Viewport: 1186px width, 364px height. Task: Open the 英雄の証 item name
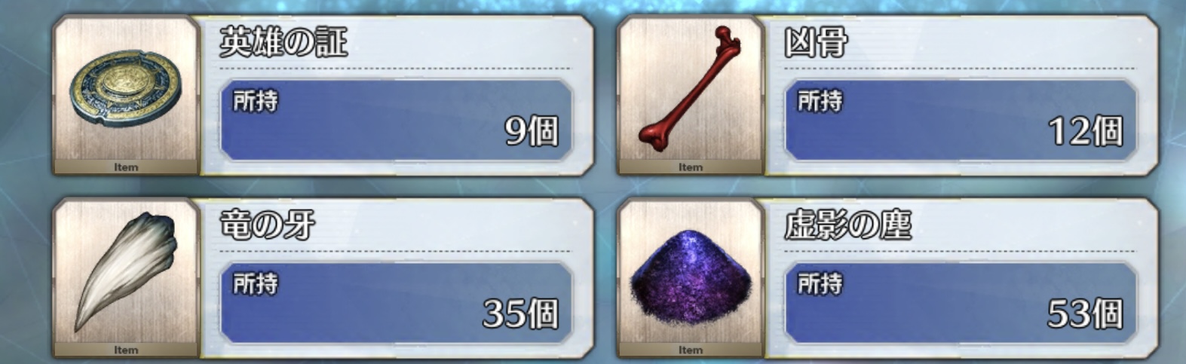point(283,42)
